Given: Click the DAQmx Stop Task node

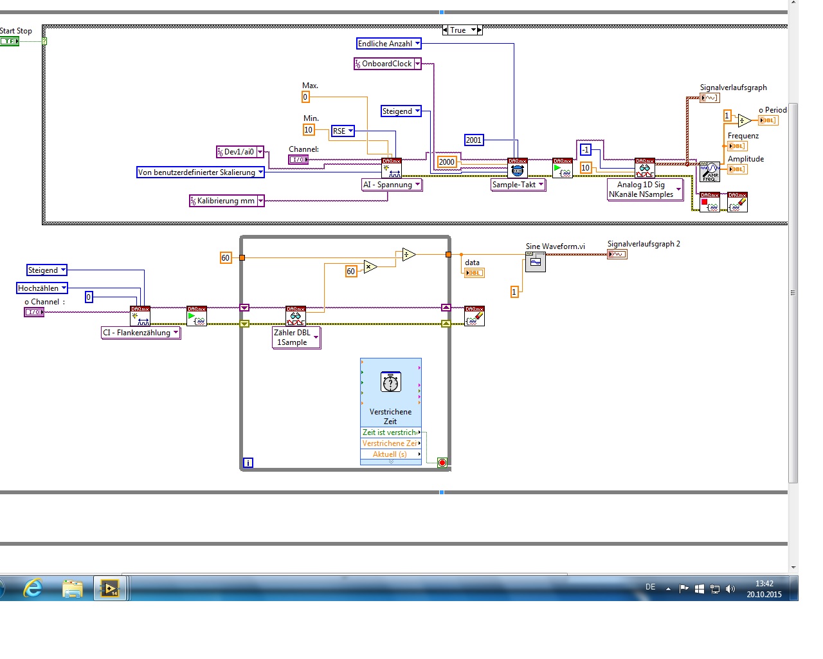Looking at the screenshot, I should (710, 202).
